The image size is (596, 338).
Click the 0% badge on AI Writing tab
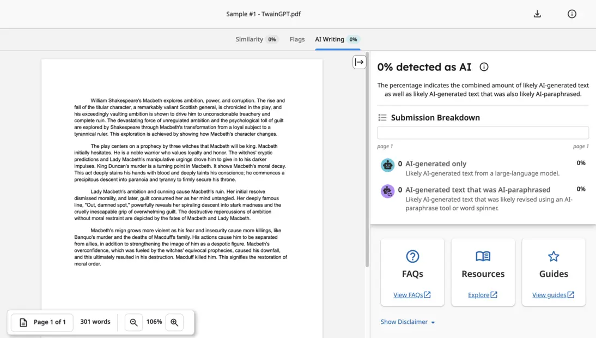[353, 39]
